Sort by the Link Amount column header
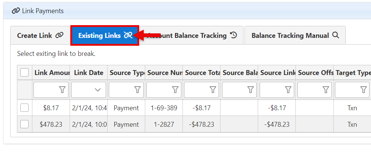Screen dimensions: 371x153 (51, 73)
